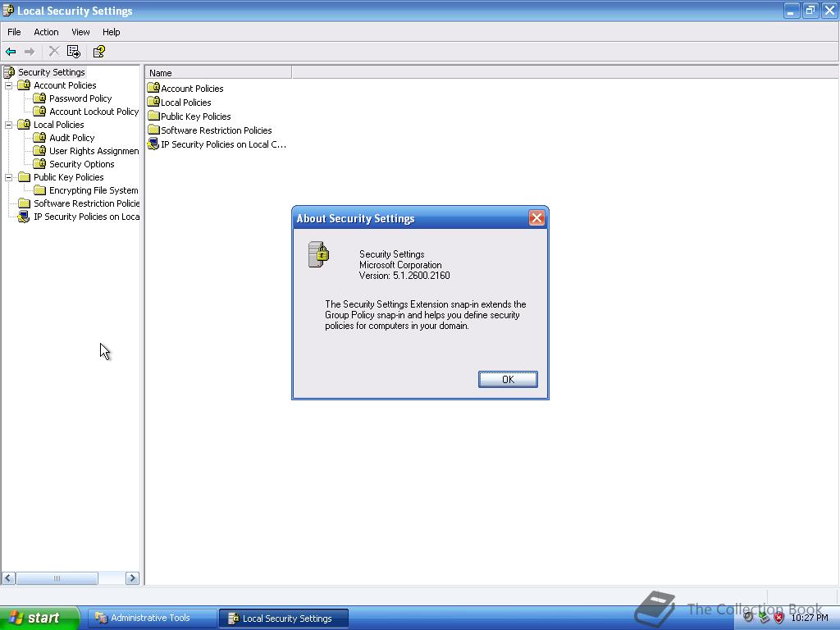This screenshot has height=630, width=840.
Task: Click the Name column header
Action: point(218,72)
